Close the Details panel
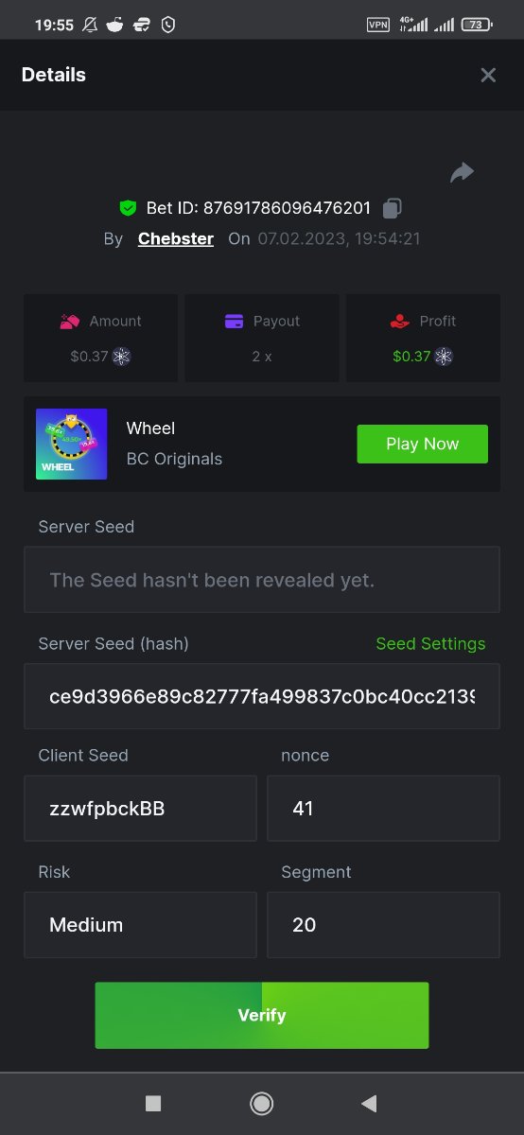Viewport: 524px width, 1135px height. tap(488, 75)
